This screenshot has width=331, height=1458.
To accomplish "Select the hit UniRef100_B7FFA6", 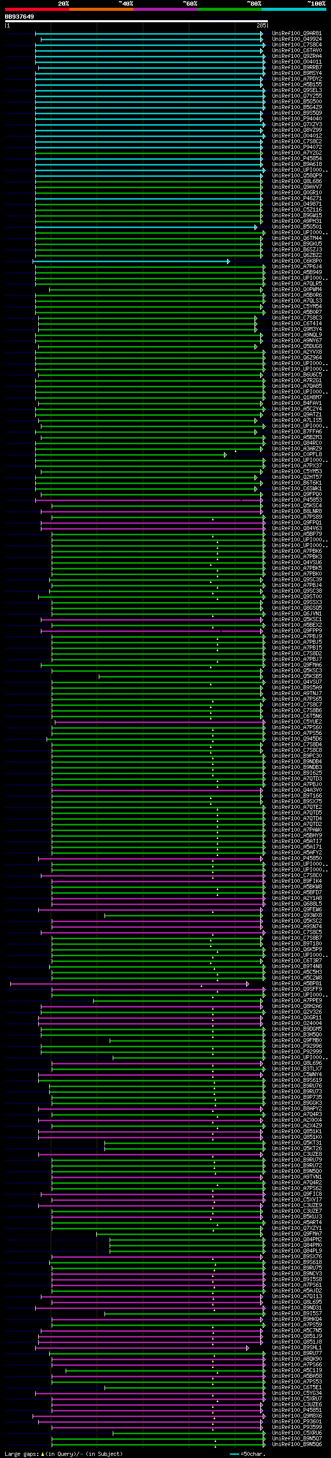I will click(296, 432).
